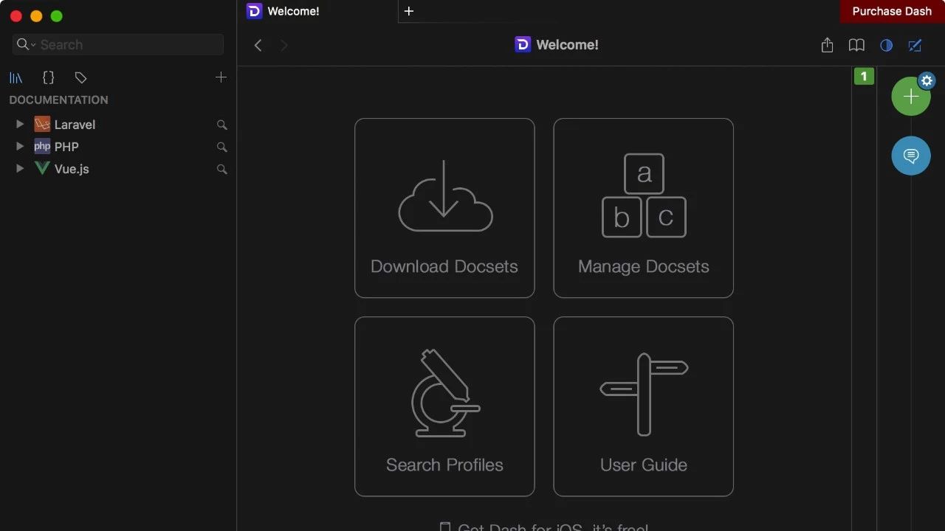Open the blue comments bubble button

point(911,156)
